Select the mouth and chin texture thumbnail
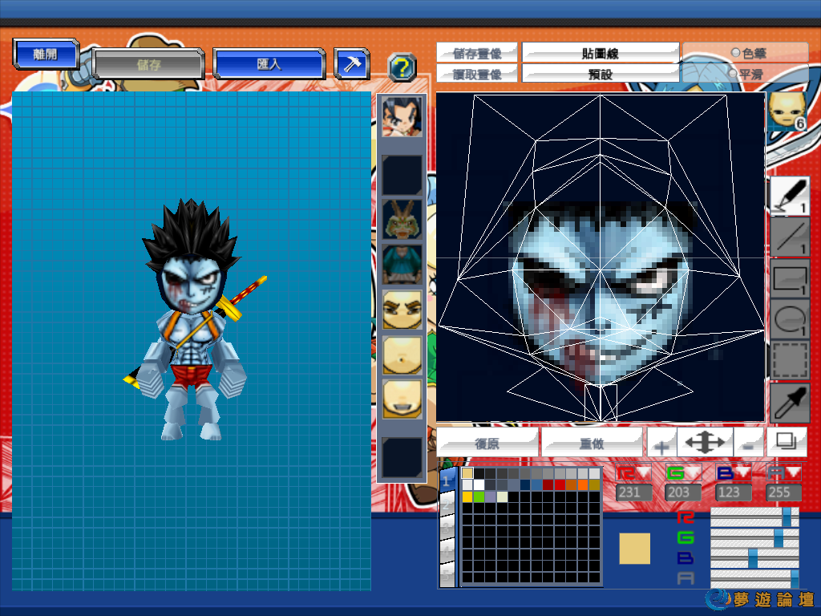Viewport: 821px width, 616px height. click(x=402, y=399)
